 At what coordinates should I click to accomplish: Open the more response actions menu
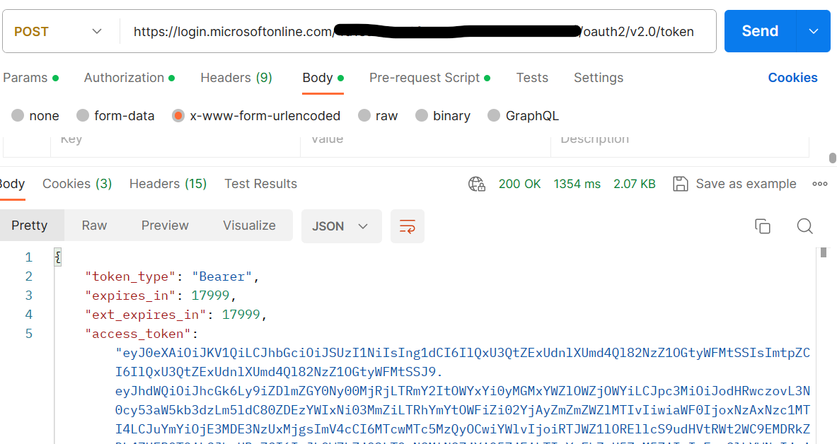click(x=820, y=183)
